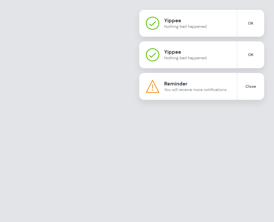Click the green checkmark icon in second Yippee notification
This screenshot has width=274, height=222.
(x=152, y=55)
